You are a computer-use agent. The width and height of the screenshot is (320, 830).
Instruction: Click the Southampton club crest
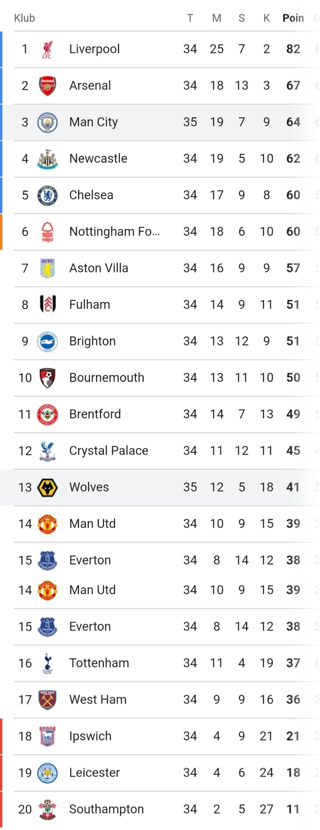pos(47,809)
